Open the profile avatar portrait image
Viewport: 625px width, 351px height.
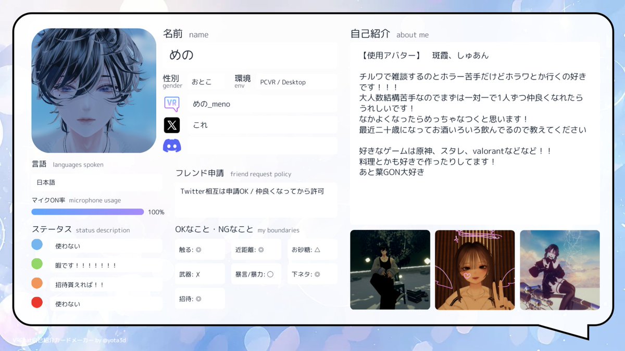click(x=94, y=90)
